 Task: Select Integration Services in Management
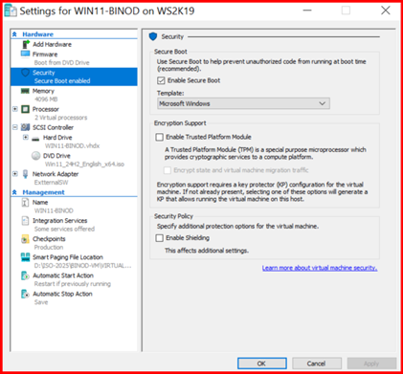pos(60,221)
